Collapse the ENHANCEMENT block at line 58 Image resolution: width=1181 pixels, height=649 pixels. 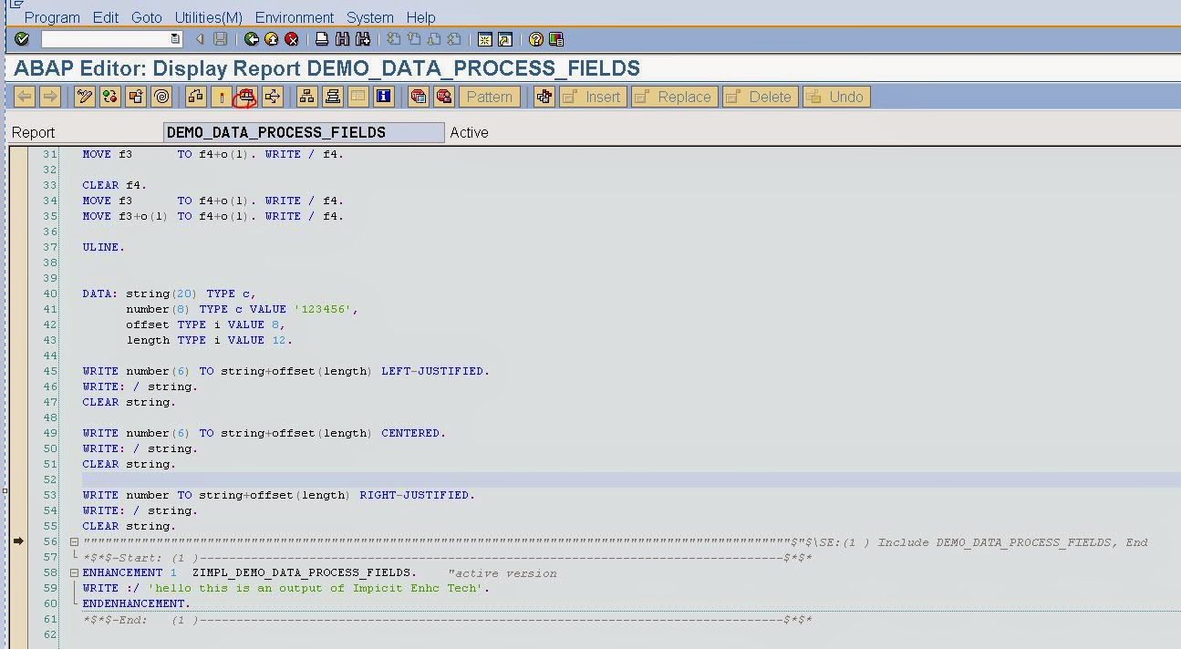click(74, 572)
